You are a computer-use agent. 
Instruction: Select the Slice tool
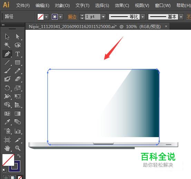click(18, 140)
